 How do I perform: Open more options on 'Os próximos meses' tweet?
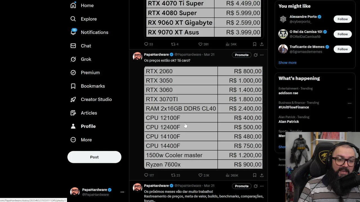pos(262,186)
